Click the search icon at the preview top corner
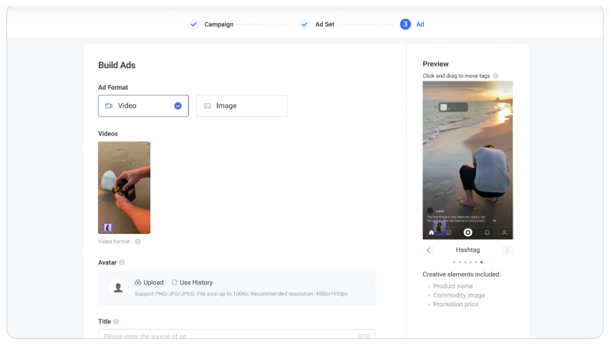The height and width of the screenshot is (344, 610). pyautogui.click(x=506, y=90)
